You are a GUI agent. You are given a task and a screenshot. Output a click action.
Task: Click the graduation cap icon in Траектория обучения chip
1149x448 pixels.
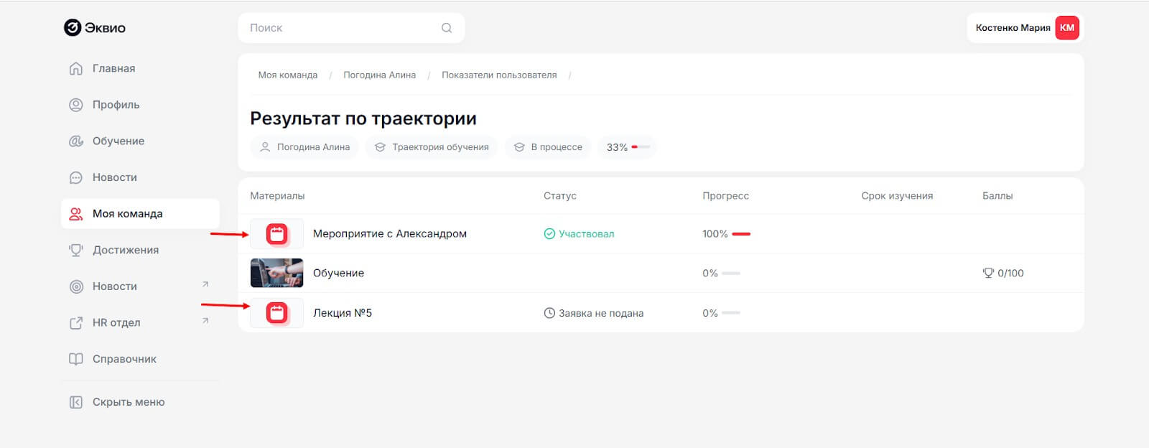[380, 147]
